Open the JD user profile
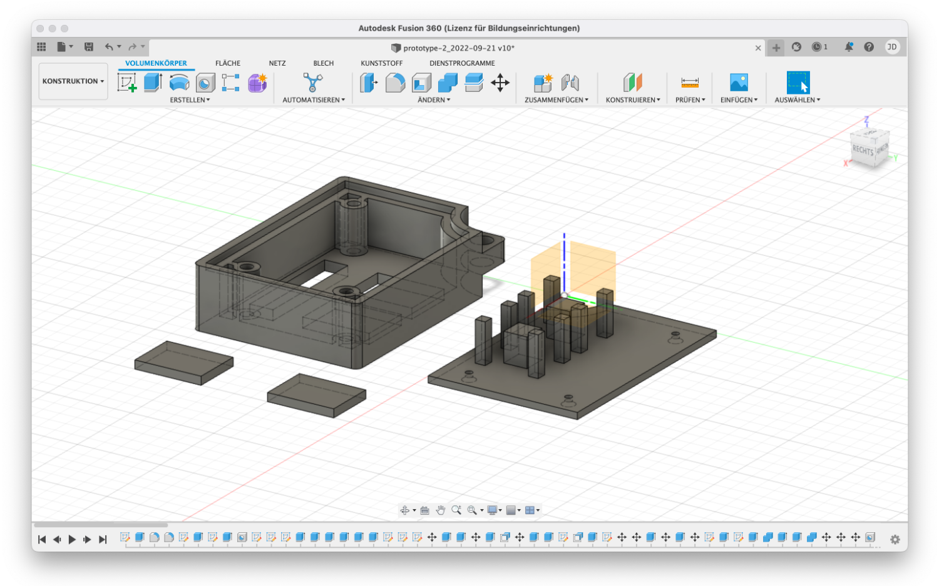This screenshot has width=939, height=586. [x=892, y=47]
